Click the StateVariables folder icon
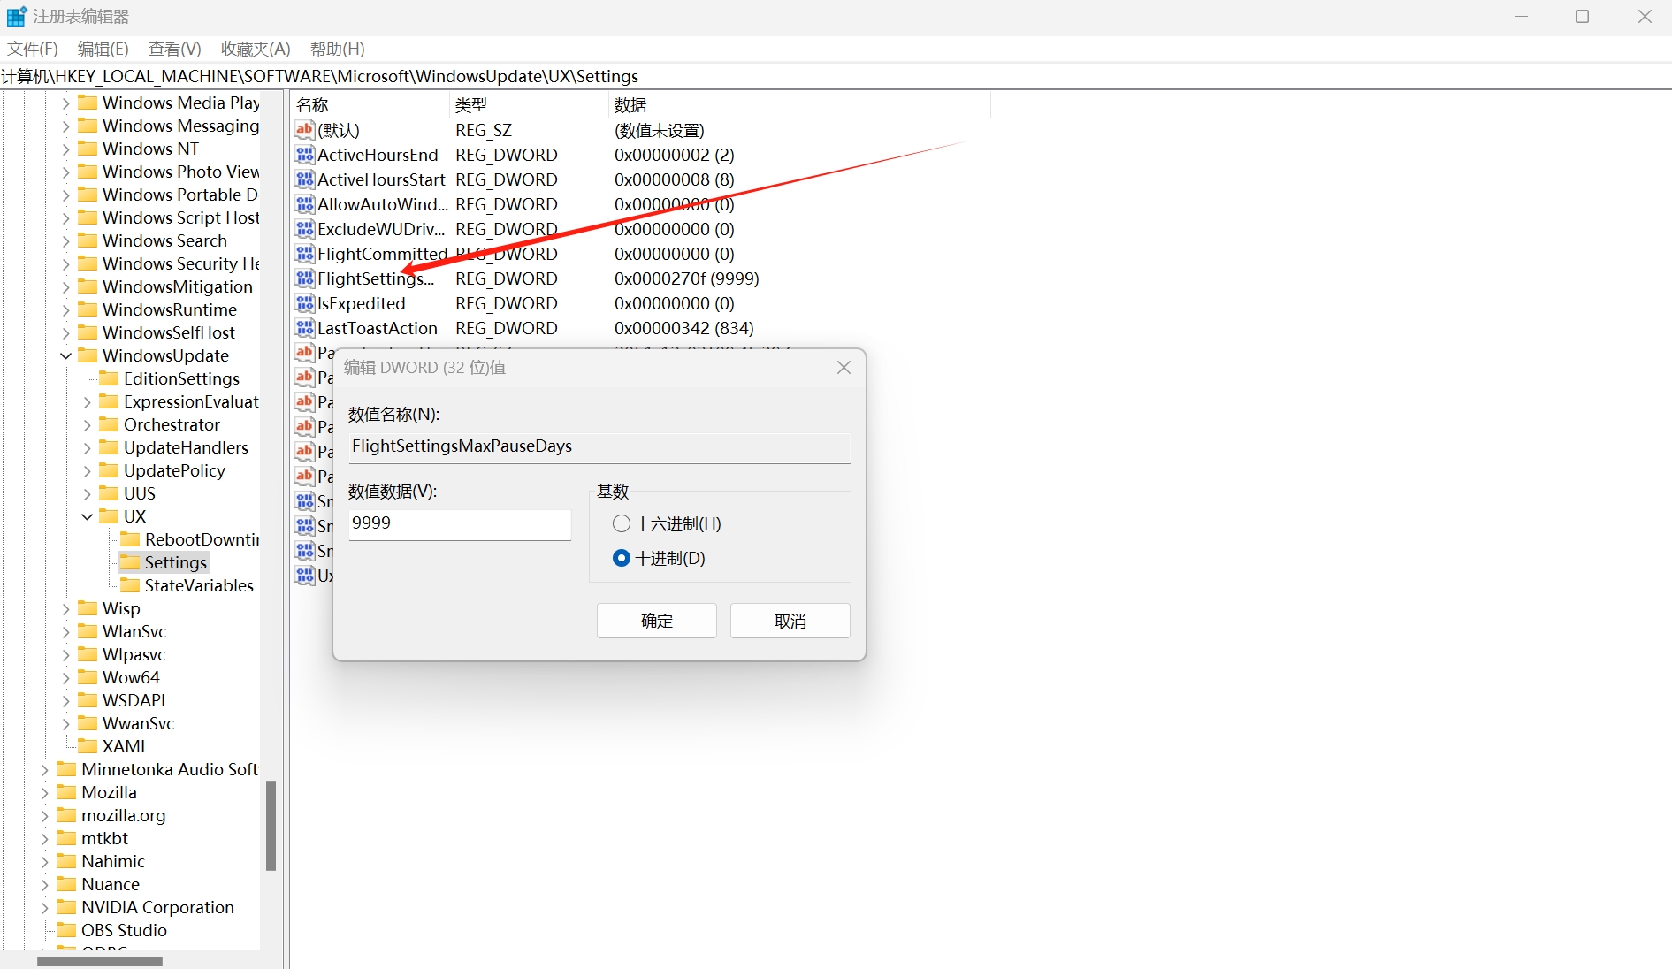 [130, 585]
